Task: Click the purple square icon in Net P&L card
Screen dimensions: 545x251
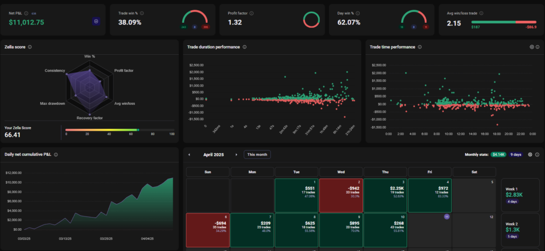Action: 96,21
